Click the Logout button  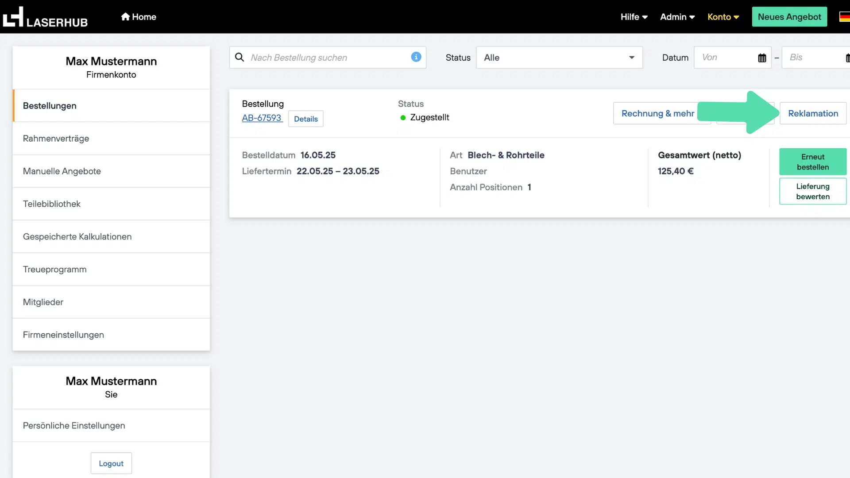[111, 463]
